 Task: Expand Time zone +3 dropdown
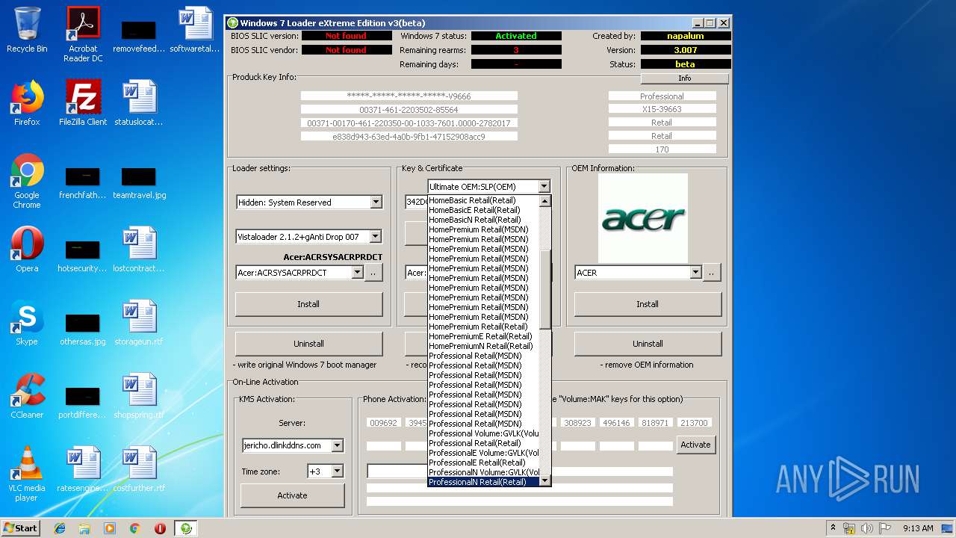pyautogui.click(x=337, y=471)
